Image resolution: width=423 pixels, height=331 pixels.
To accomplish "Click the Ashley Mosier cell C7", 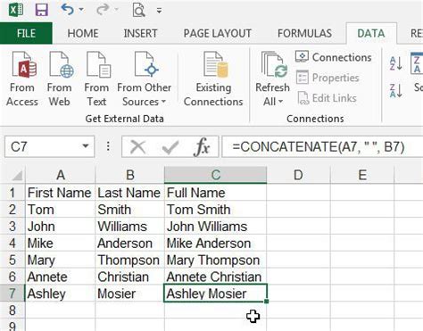I will coord(216,294).
